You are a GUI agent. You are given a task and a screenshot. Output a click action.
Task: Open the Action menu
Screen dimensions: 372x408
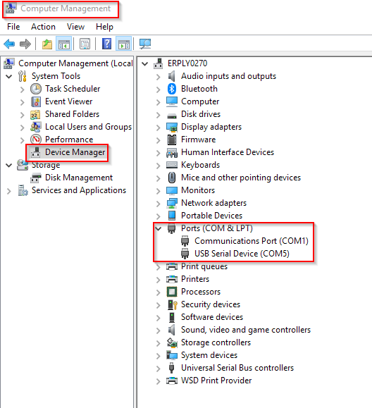tap(43, 27)
